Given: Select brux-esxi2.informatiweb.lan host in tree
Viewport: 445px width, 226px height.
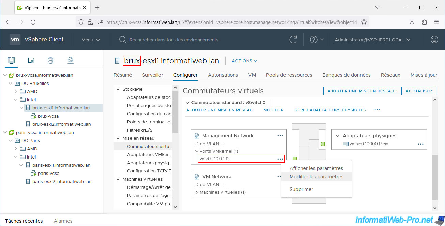Looking at the screenshot, I should (61, 124).
